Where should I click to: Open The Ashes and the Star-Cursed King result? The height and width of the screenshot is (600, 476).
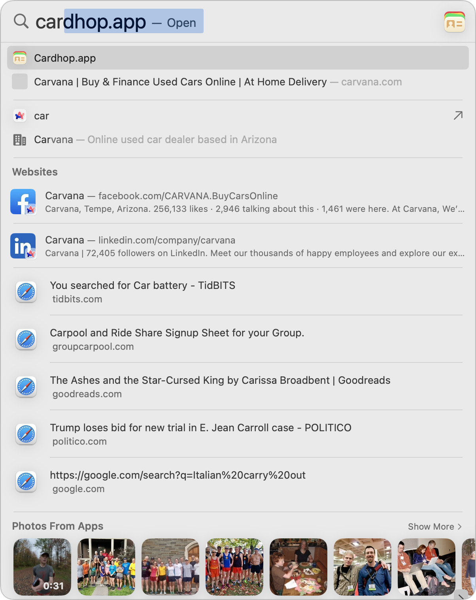[x=238, y=387]
